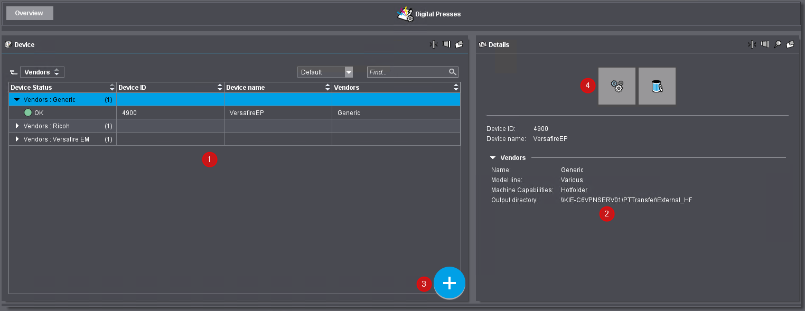Image resolution: width=805 pixels, height=311 pixels.
Task: Open device settings via the gears icon
Action: pyautogui.click(x=616, y=86)
